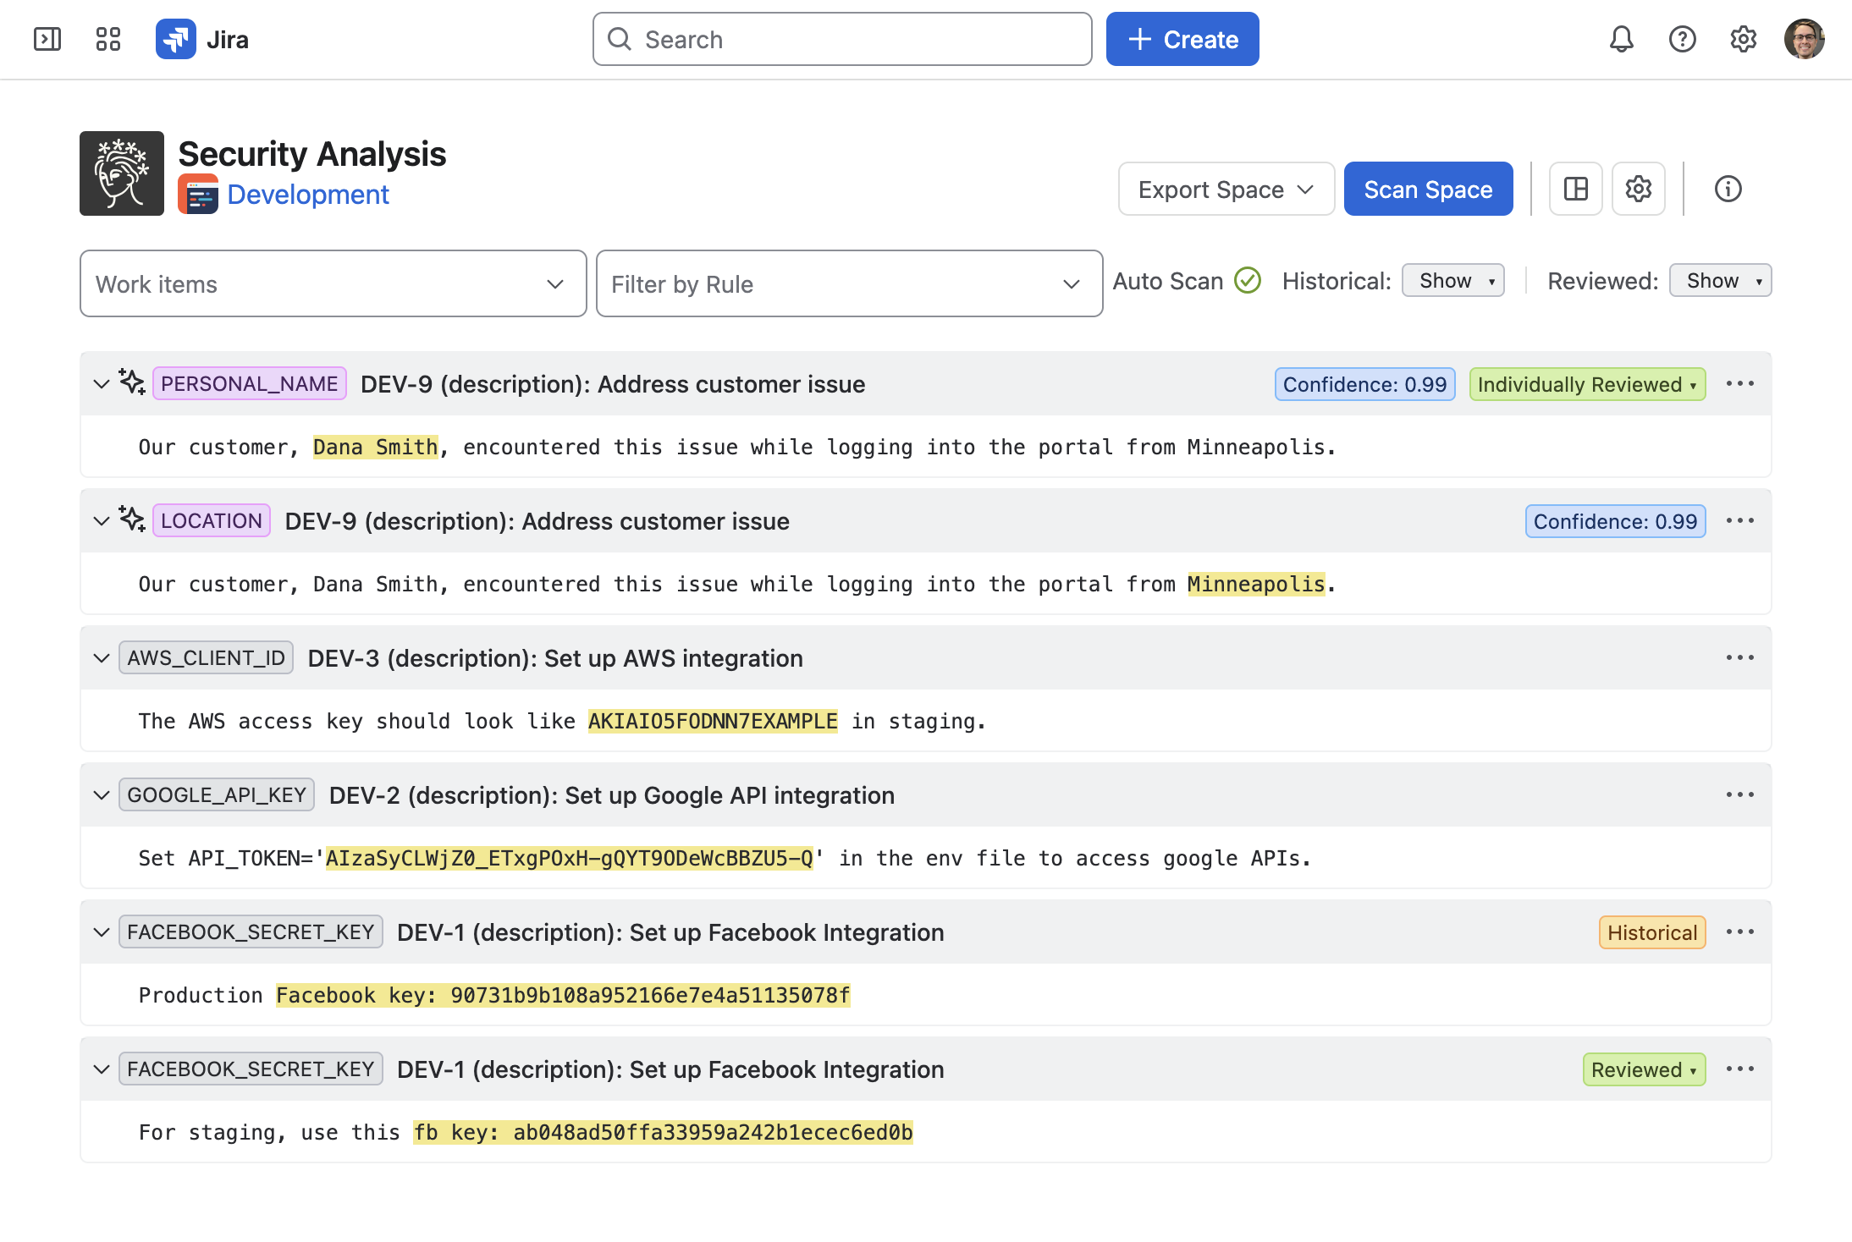This screenshot has width=1852, height=1242.
Task: Click the Security Analysis heading
Action: coord(312,154)
